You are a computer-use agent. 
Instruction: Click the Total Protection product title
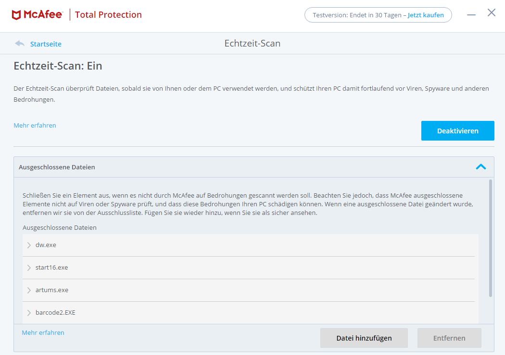108,15
